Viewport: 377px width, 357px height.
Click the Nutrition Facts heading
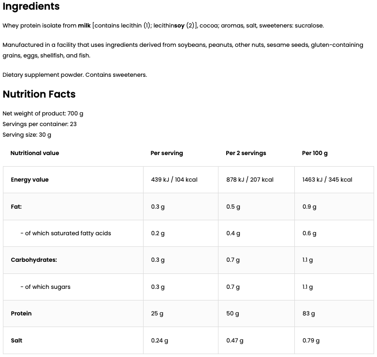click(x=39, y=94)
